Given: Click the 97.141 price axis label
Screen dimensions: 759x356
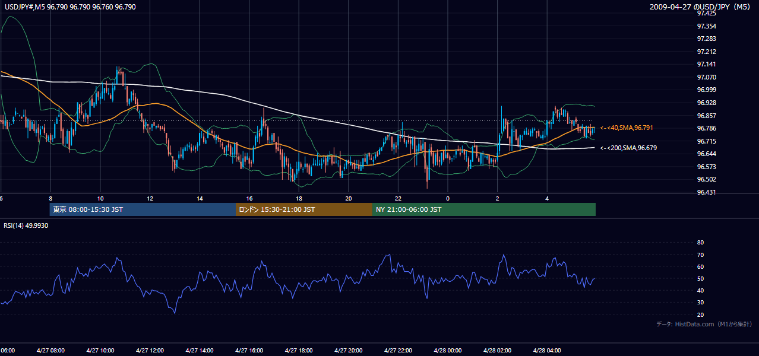Looking at the screenshot, I should (707, 64).
